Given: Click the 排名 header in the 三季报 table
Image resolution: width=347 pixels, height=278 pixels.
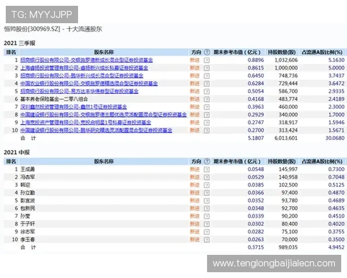Looking at the screenshot, I should tap(11, 52).
